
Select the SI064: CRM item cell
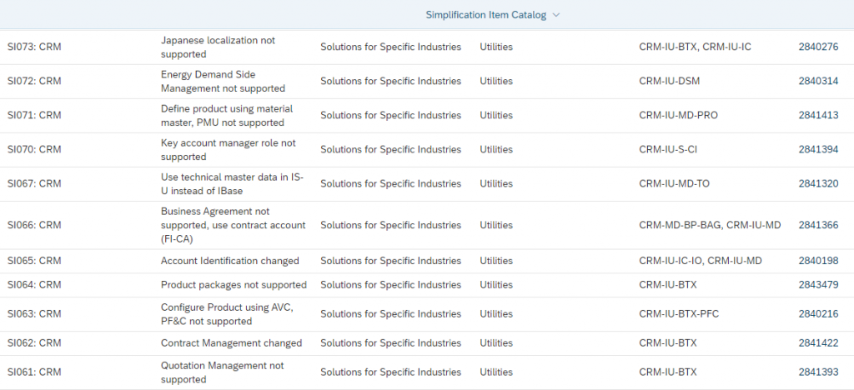click(34, 285)
